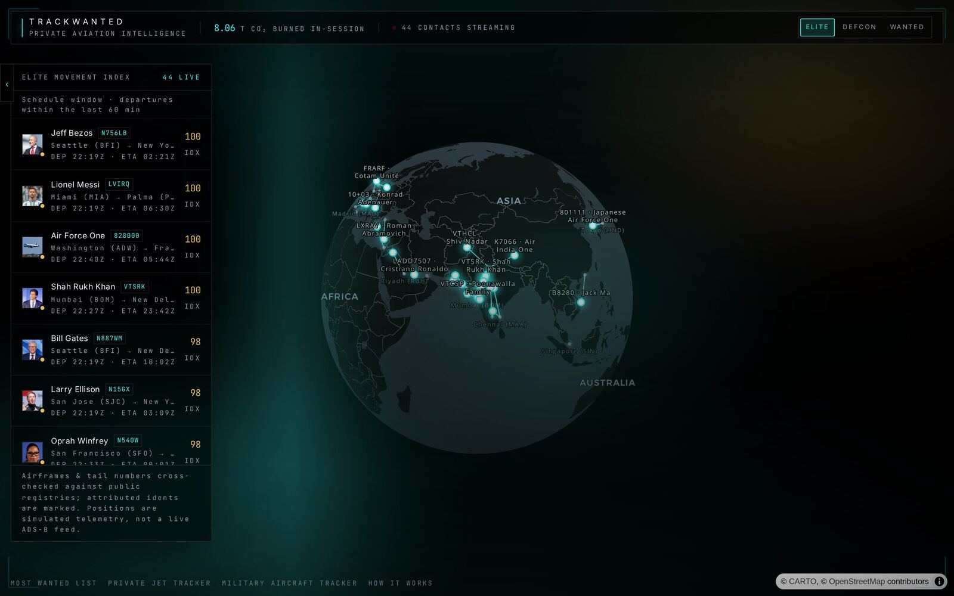Select the Cristiano Ronaldo LADD7507 map marker

pyautogui.click(x=414, y=275)
